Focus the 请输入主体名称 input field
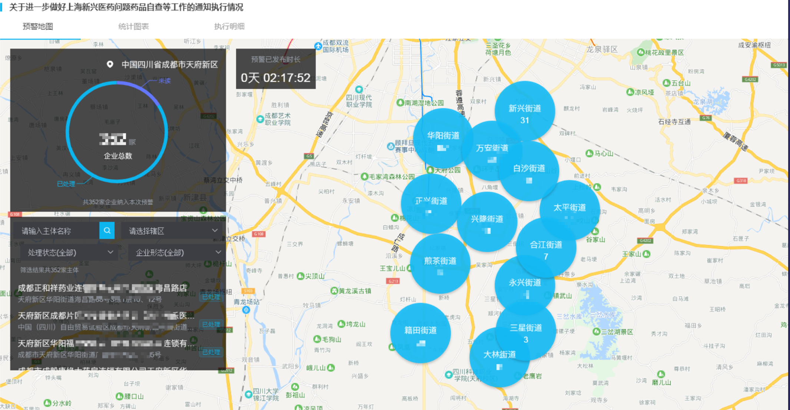This screenshot has height=410, width=790. coord(56,231)
